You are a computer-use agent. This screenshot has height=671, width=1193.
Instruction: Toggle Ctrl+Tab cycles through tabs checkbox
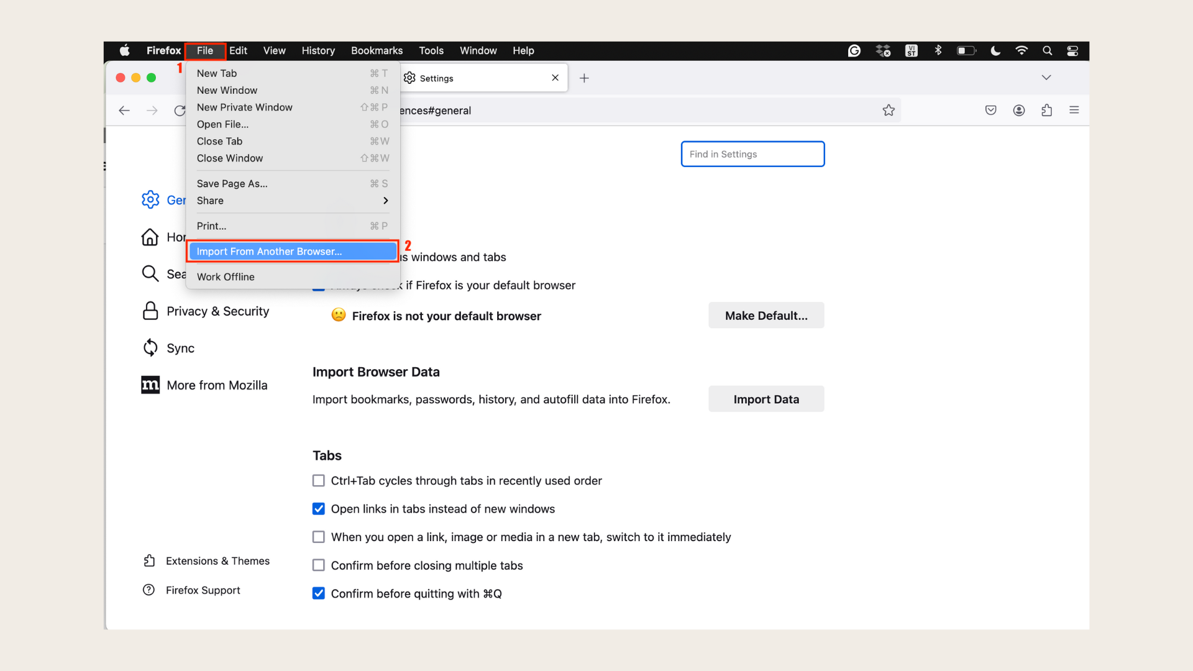click(319, 481)
